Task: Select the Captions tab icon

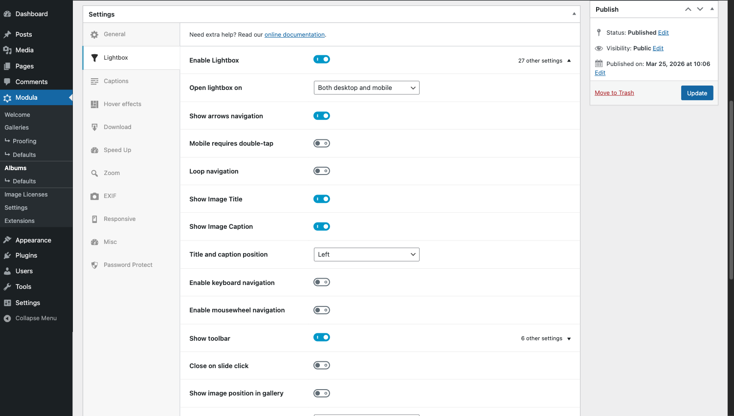Action: [x=94, y=81]
